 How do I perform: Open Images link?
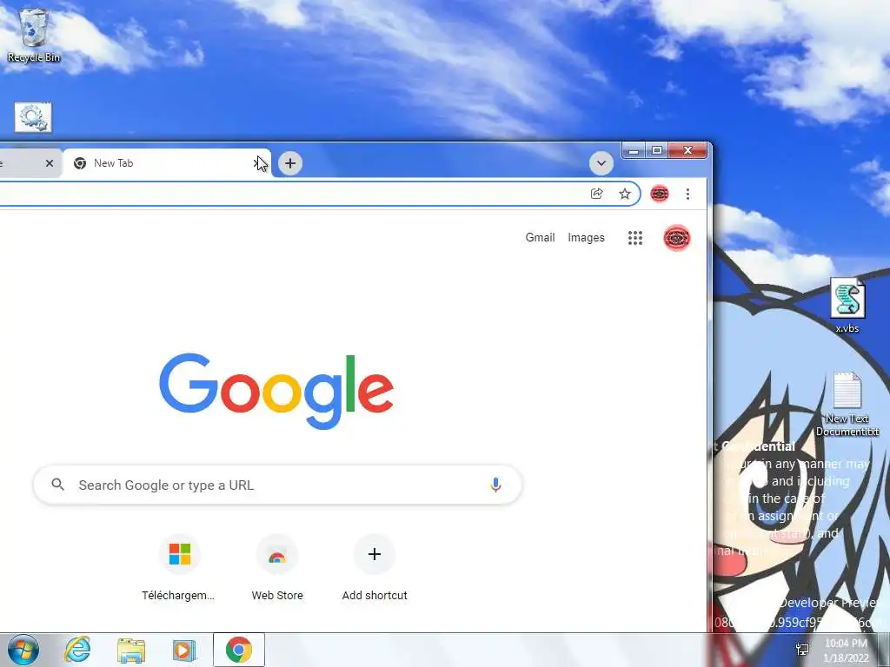tap(586, 238)
